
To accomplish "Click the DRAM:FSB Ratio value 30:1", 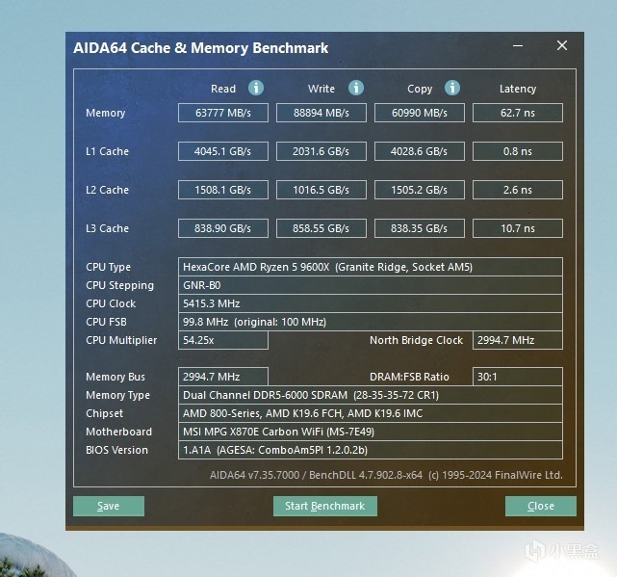I will [518, 377].
